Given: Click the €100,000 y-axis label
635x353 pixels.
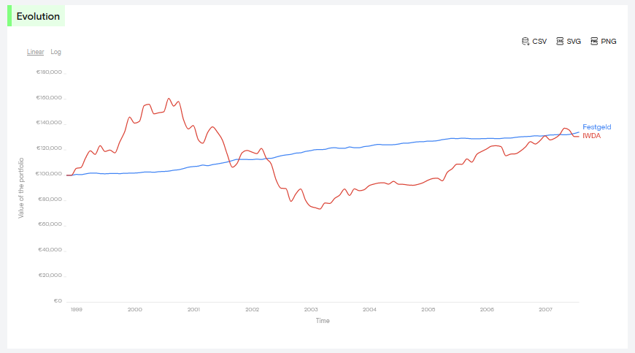Looking at the screenshot, I should (x=49, y=174).
